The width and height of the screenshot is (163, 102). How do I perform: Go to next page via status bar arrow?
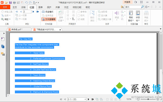(89, 99)
